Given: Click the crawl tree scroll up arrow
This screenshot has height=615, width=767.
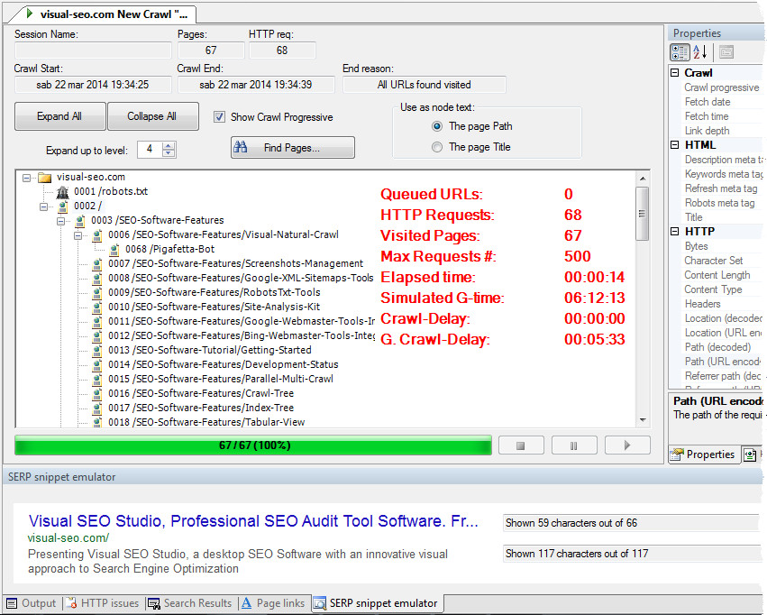Looking at the screenshot, I should pos(643,179).
